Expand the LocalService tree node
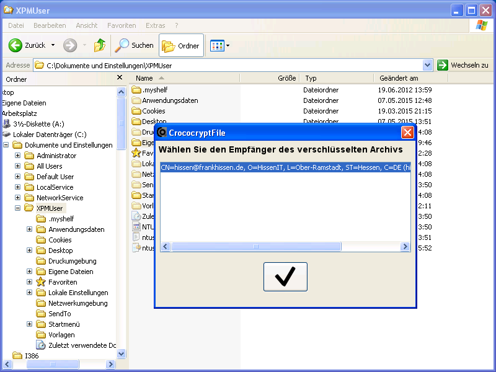This screenshot has height=372, width=496. tap(18, 187)
